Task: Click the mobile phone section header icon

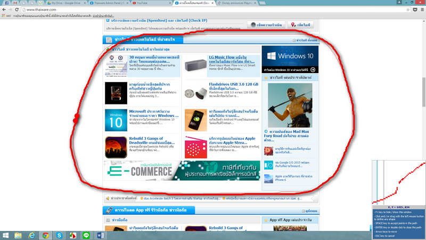Action: click(x=109, y=210)
